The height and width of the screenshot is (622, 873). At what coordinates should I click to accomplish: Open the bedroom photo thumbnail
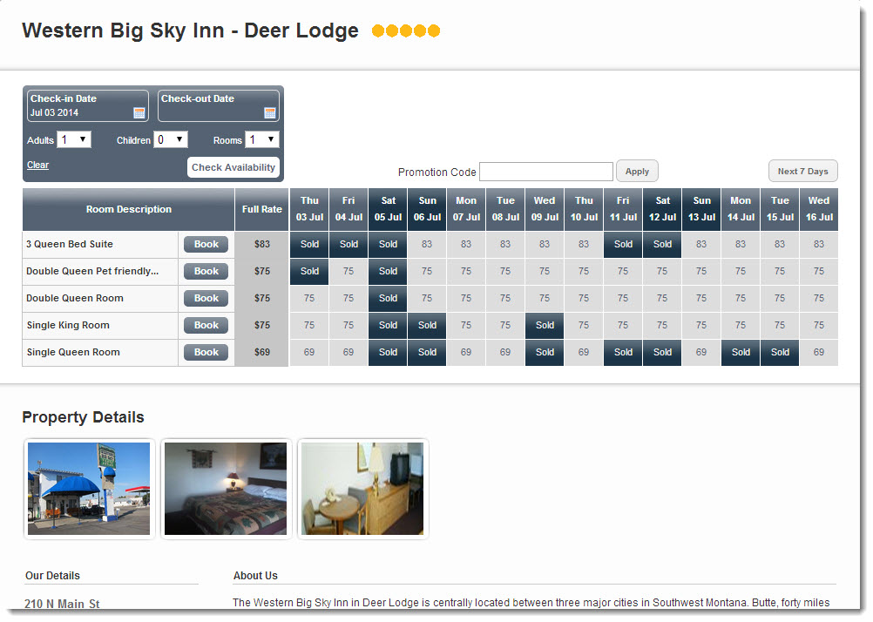click(226, 489)
